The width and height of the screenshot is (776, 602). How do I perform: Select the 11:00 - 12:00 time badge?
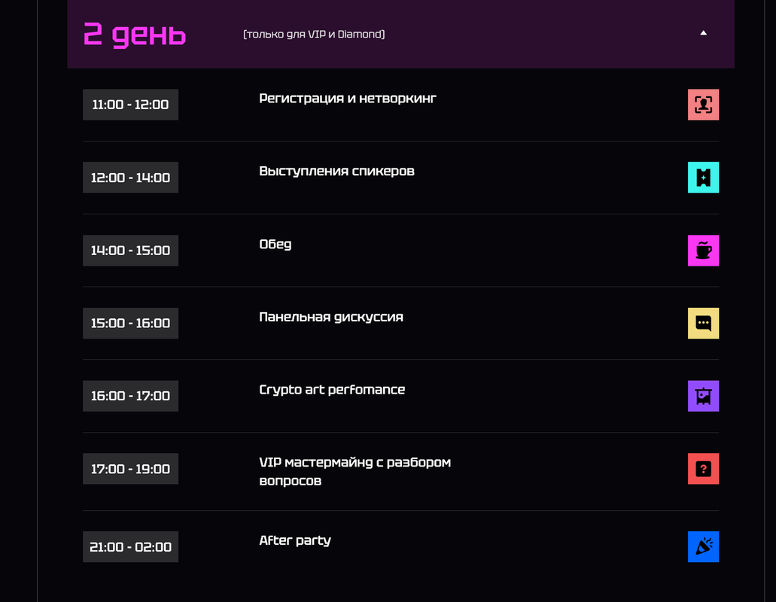click(130, 105)
